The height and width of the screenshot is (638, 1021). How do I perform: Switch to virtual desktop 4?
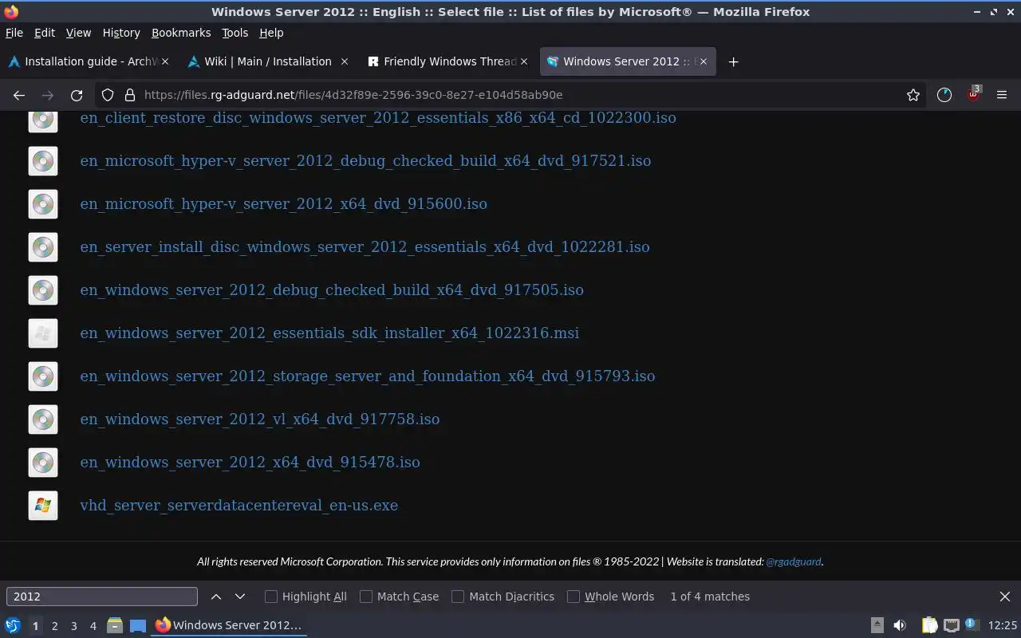pyautogui.click(x=93, y=626)
